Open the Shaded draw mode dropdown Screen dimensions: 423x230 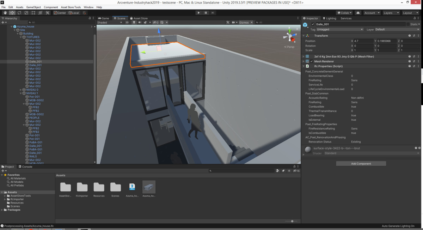tap(110, 23)
